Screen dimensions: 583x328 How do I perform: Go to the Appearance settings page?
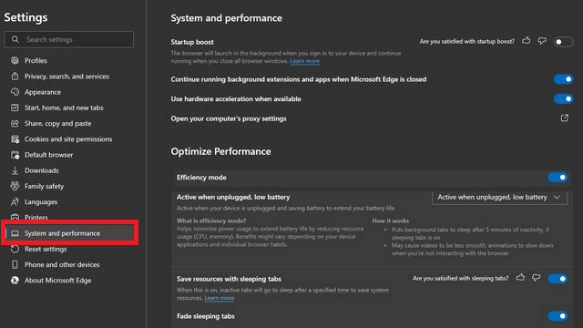coord(43,92)
